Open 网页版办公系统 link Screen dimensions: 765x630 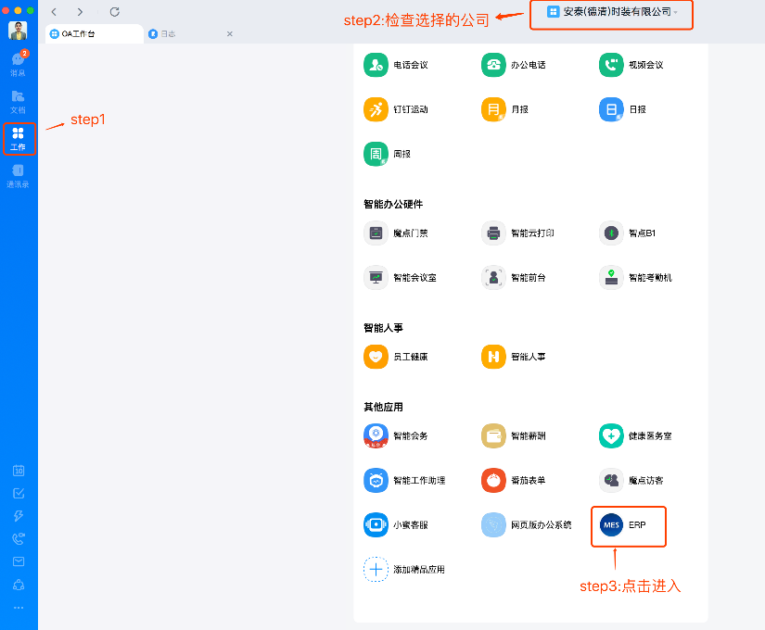click(493, 524)
